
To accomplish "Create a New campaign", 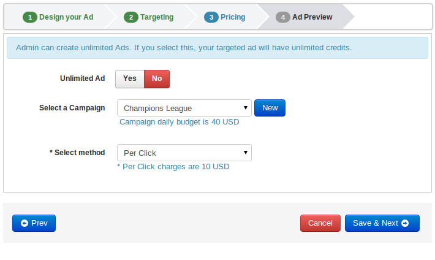I will coord(270,108).
